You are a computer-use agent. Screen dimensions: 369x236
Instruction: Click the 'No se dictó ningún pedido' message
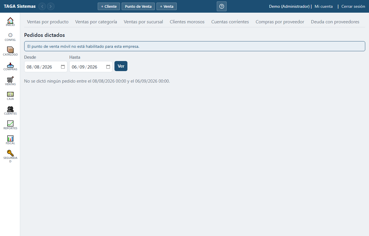point(97,81)
